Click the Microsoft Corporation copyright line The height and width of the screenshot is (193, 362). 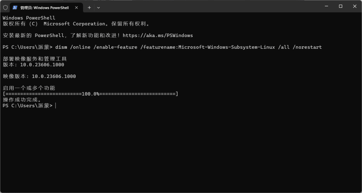[x=77, y=24]
